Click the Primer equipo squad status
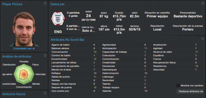This screenshot has width=206, height=98. tap(157, 16)
